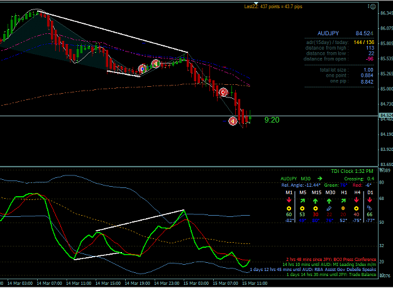Click the green diagonal arrow under M5
Viewport: 393px width, 288px height.
(x=302, y=201)
